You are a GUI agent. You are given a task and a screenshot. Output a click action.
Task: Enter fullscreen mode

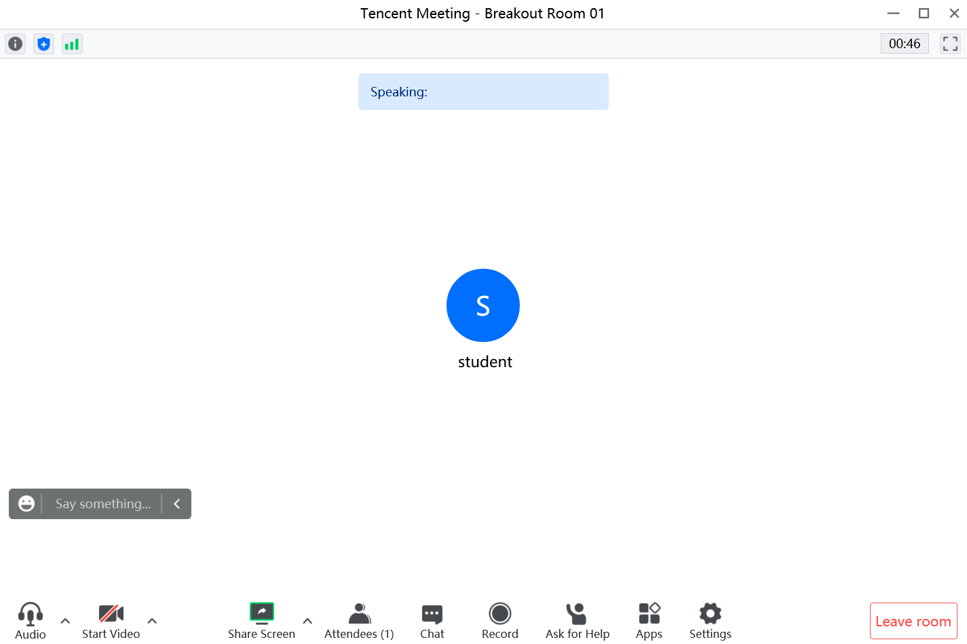[950, 43]
